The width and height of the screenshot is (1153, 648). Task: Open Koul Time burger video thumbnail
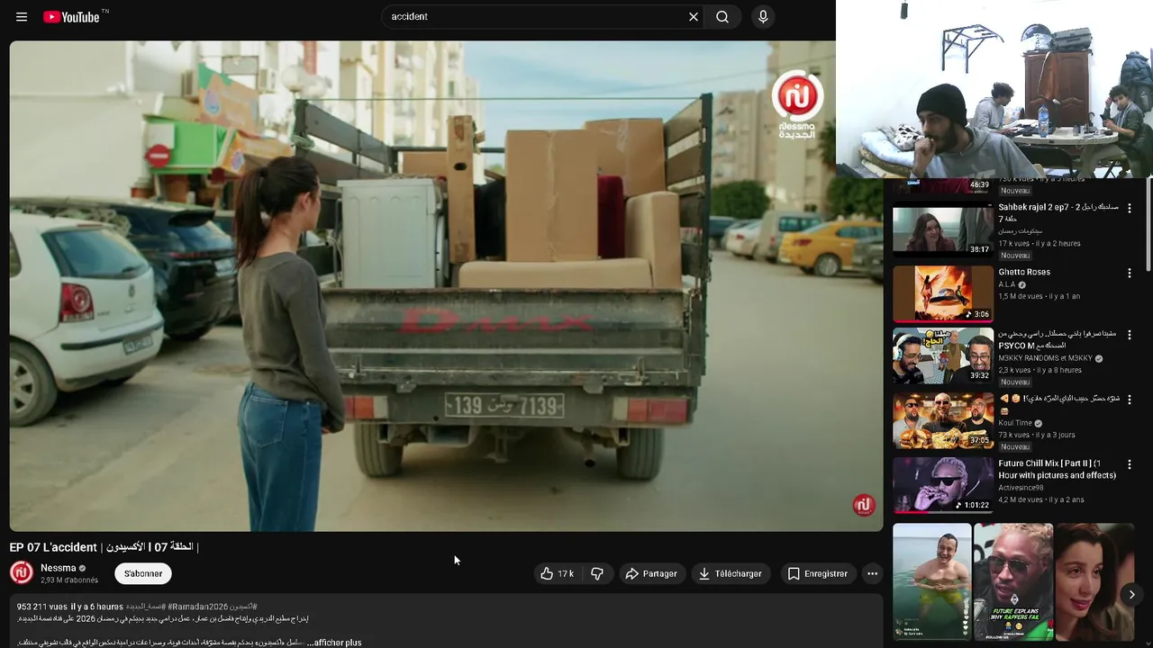pyautogui.click(x=942, y=420)
